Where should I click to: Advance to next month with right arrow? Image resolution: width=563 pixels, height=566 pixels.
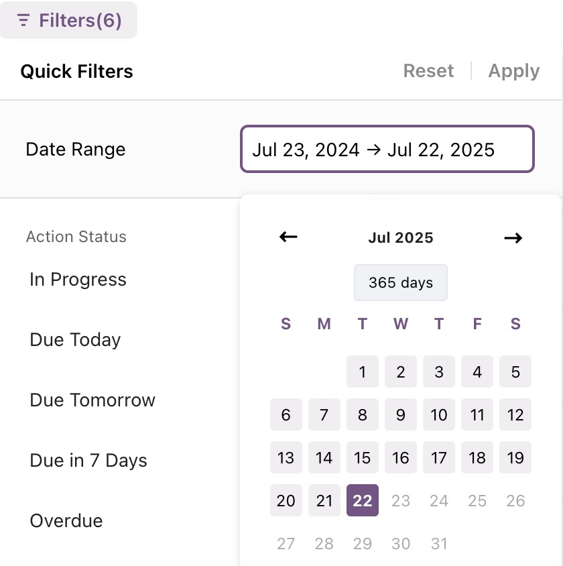(513, 238)
